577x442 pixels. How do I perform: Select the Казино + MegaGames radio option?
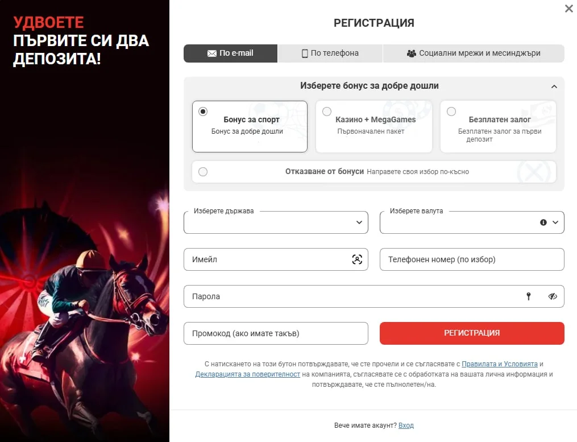[x=327, y=111]
